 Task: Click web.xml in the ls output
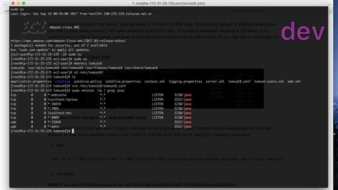pyautogui.click(x=294, y=81)
